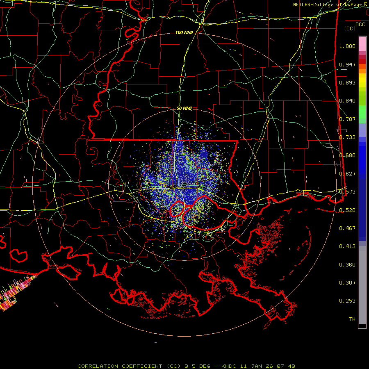The image size is (369, 369).
Task: Select the 0.360 scale value
Action: [x=347, y=265]
